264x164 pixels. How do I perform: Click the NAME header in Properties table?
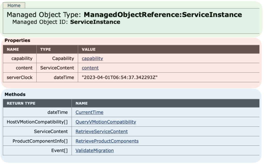pos(13,49)
